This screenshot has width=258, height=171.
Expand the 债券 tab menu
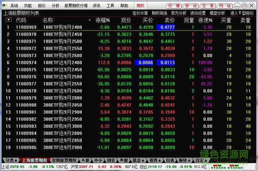point(155,160)
